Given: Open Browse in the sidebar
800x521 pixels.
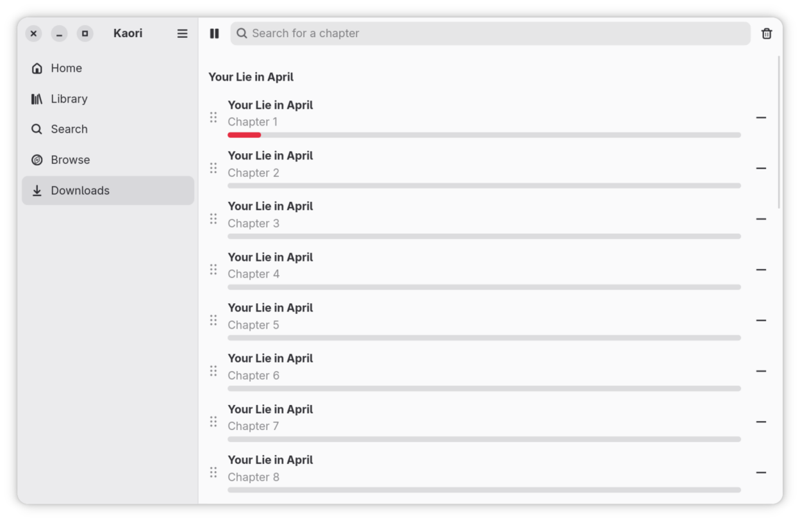Looking at the screenshot, I should coord(108,160).
